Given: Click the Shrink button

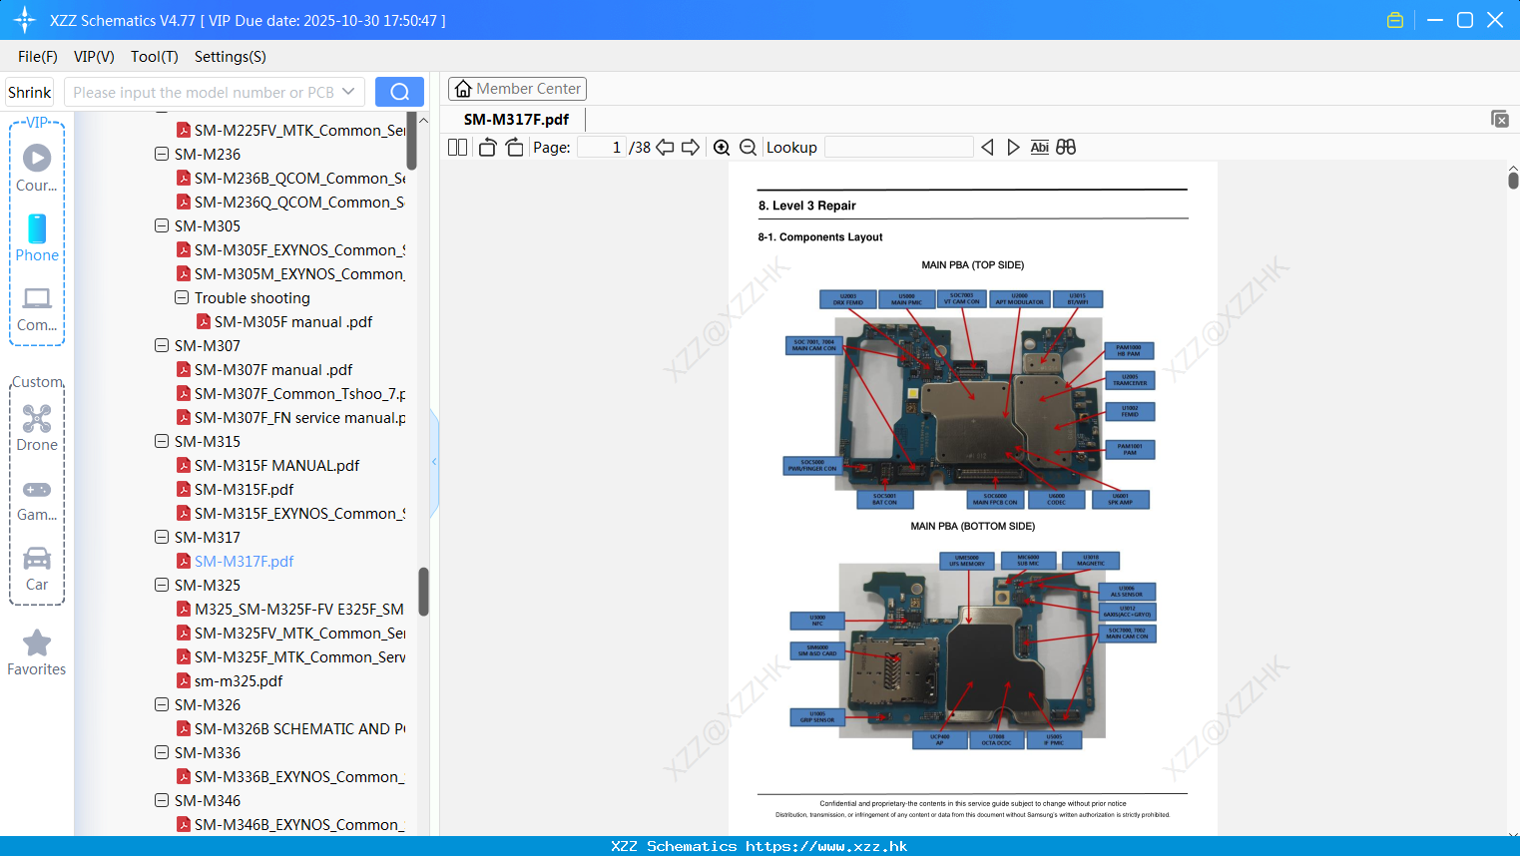Looking at the screenshot, I should pyautogui.click(x=29, y=92).
